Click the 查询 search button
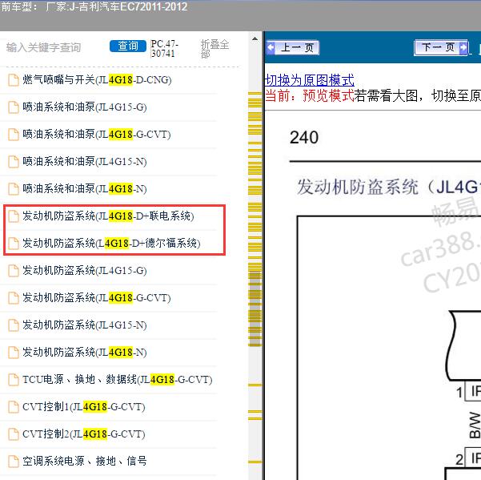481x480 pixels. pyautogui.click(x=128, y=46)
